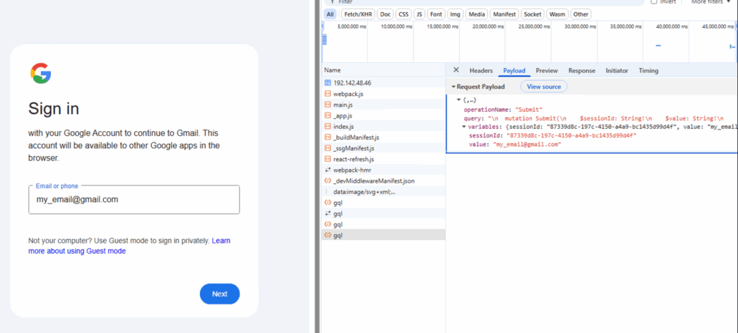Close the request details pane

pos(456,70)
